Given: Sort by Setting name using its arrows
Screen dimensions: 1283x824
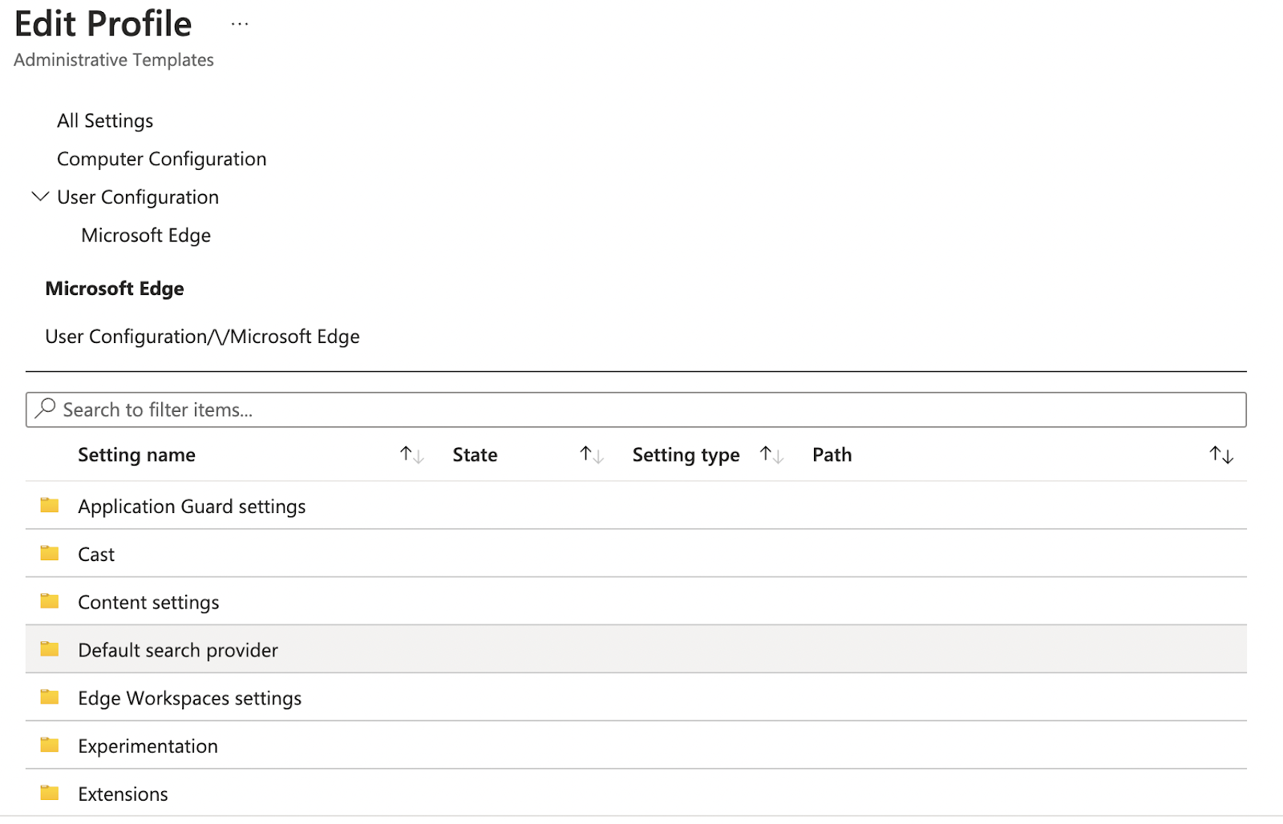Looking at the screenshot, I should point(412,455).
